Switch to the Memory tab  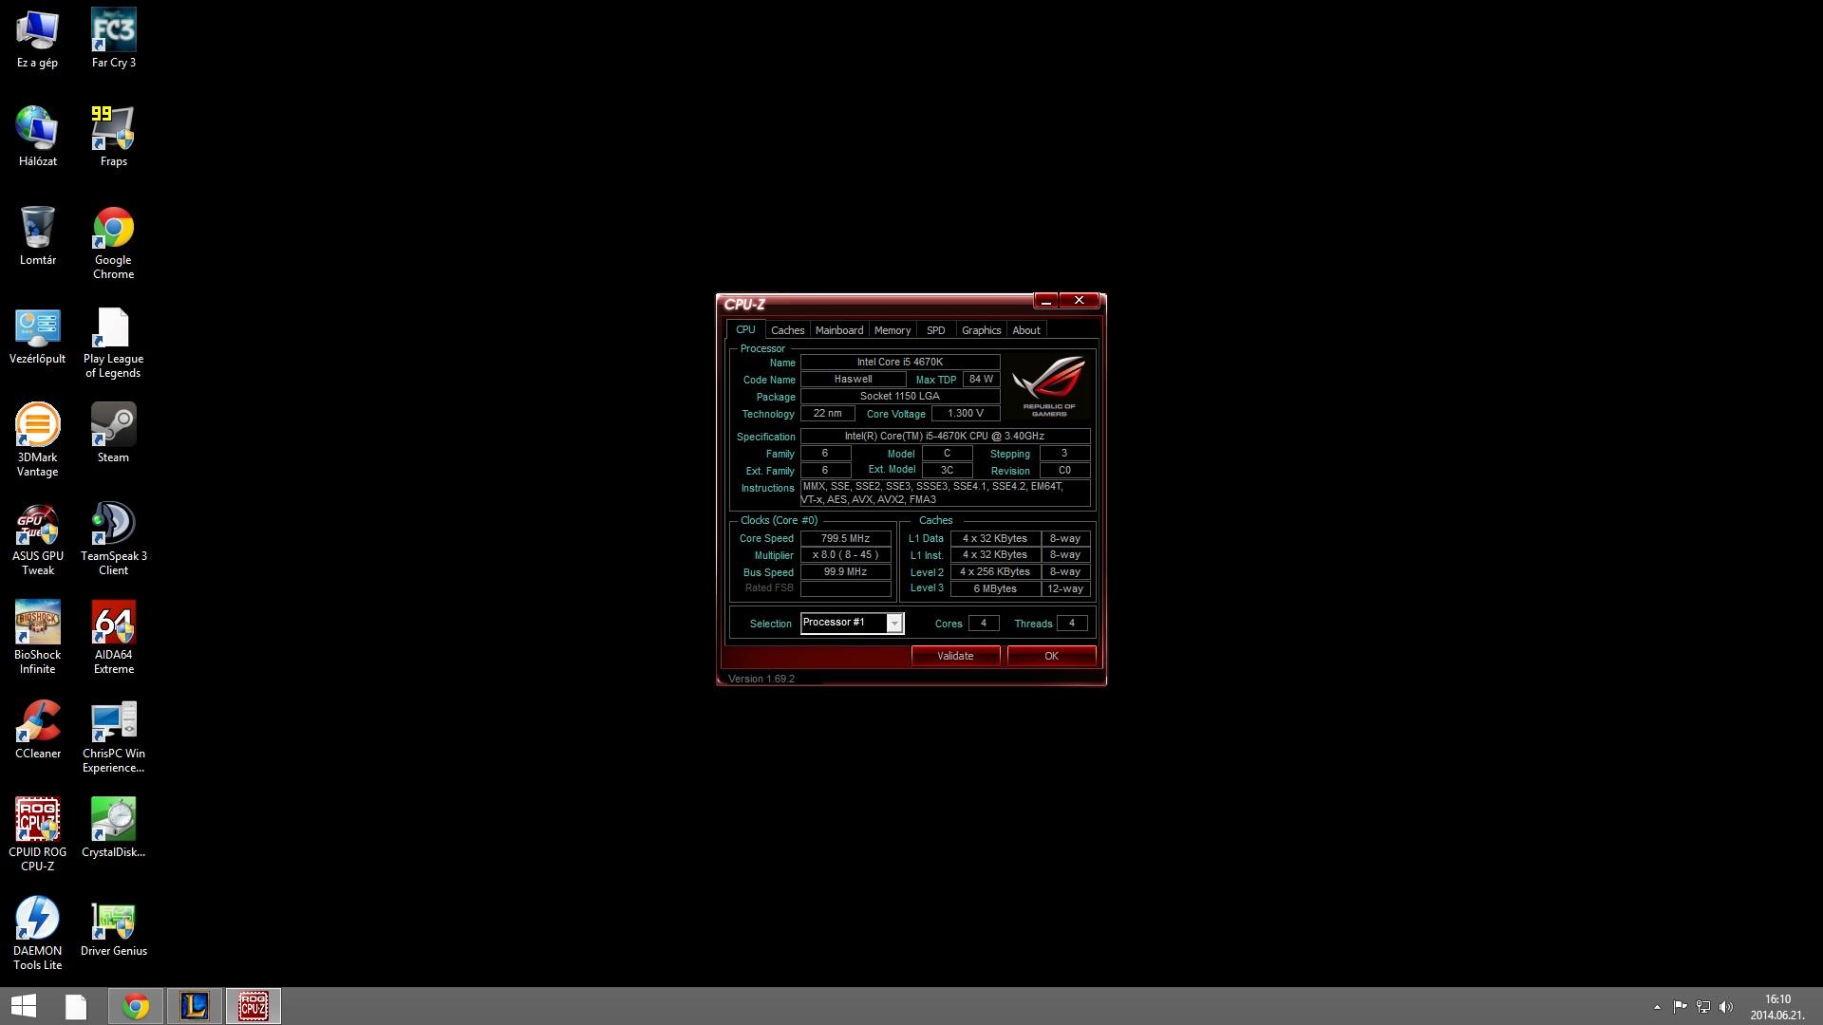pyautogui.click(x=892, y=330)
